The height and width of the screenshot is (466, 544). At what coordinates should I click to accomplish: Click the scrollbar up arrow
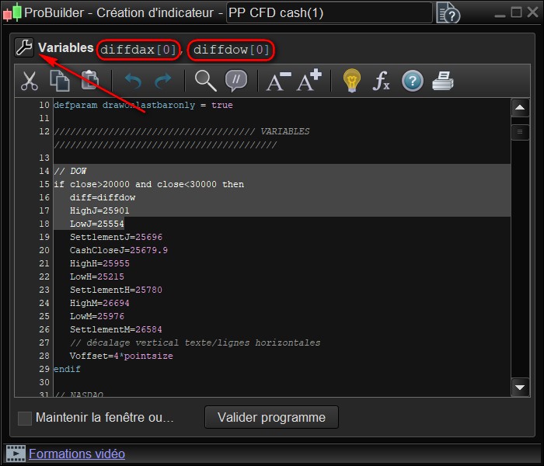click(520, 107)
